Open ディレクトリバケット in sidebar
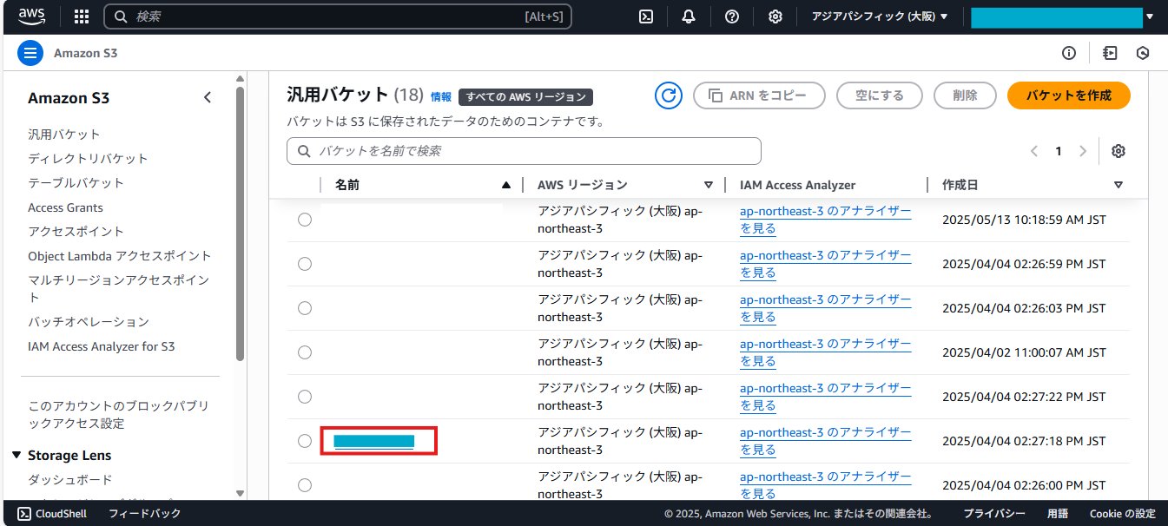Viewport: 1168px width, 526px height. [x=88, y=159]
